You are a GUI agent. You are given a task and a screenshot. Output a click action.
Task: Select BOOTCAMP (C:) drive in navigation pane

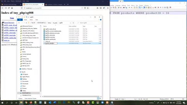pyautogui.click(x=26, y=93)
